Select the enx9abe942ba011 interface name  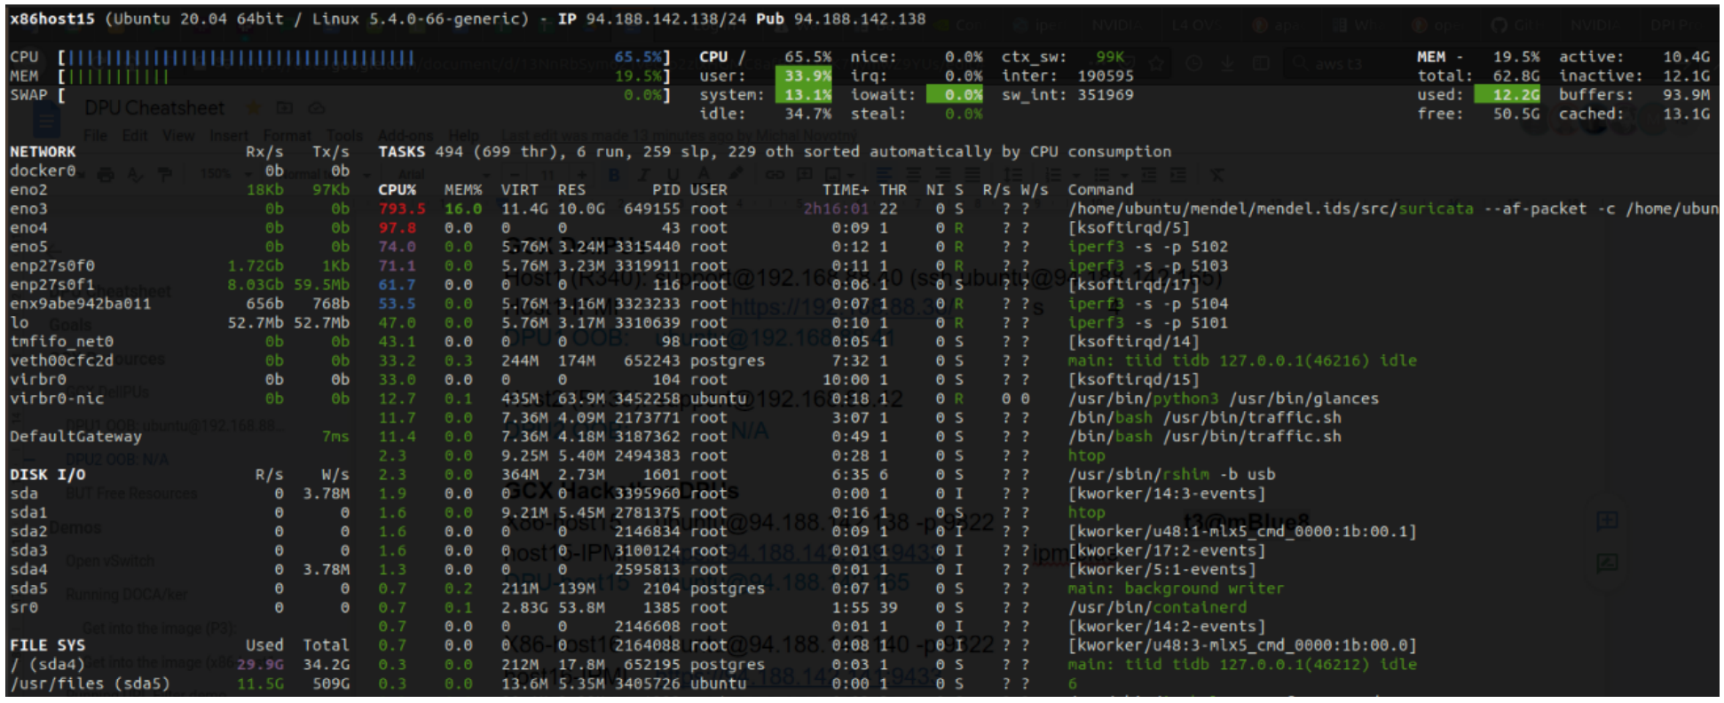tap(81, 304)
